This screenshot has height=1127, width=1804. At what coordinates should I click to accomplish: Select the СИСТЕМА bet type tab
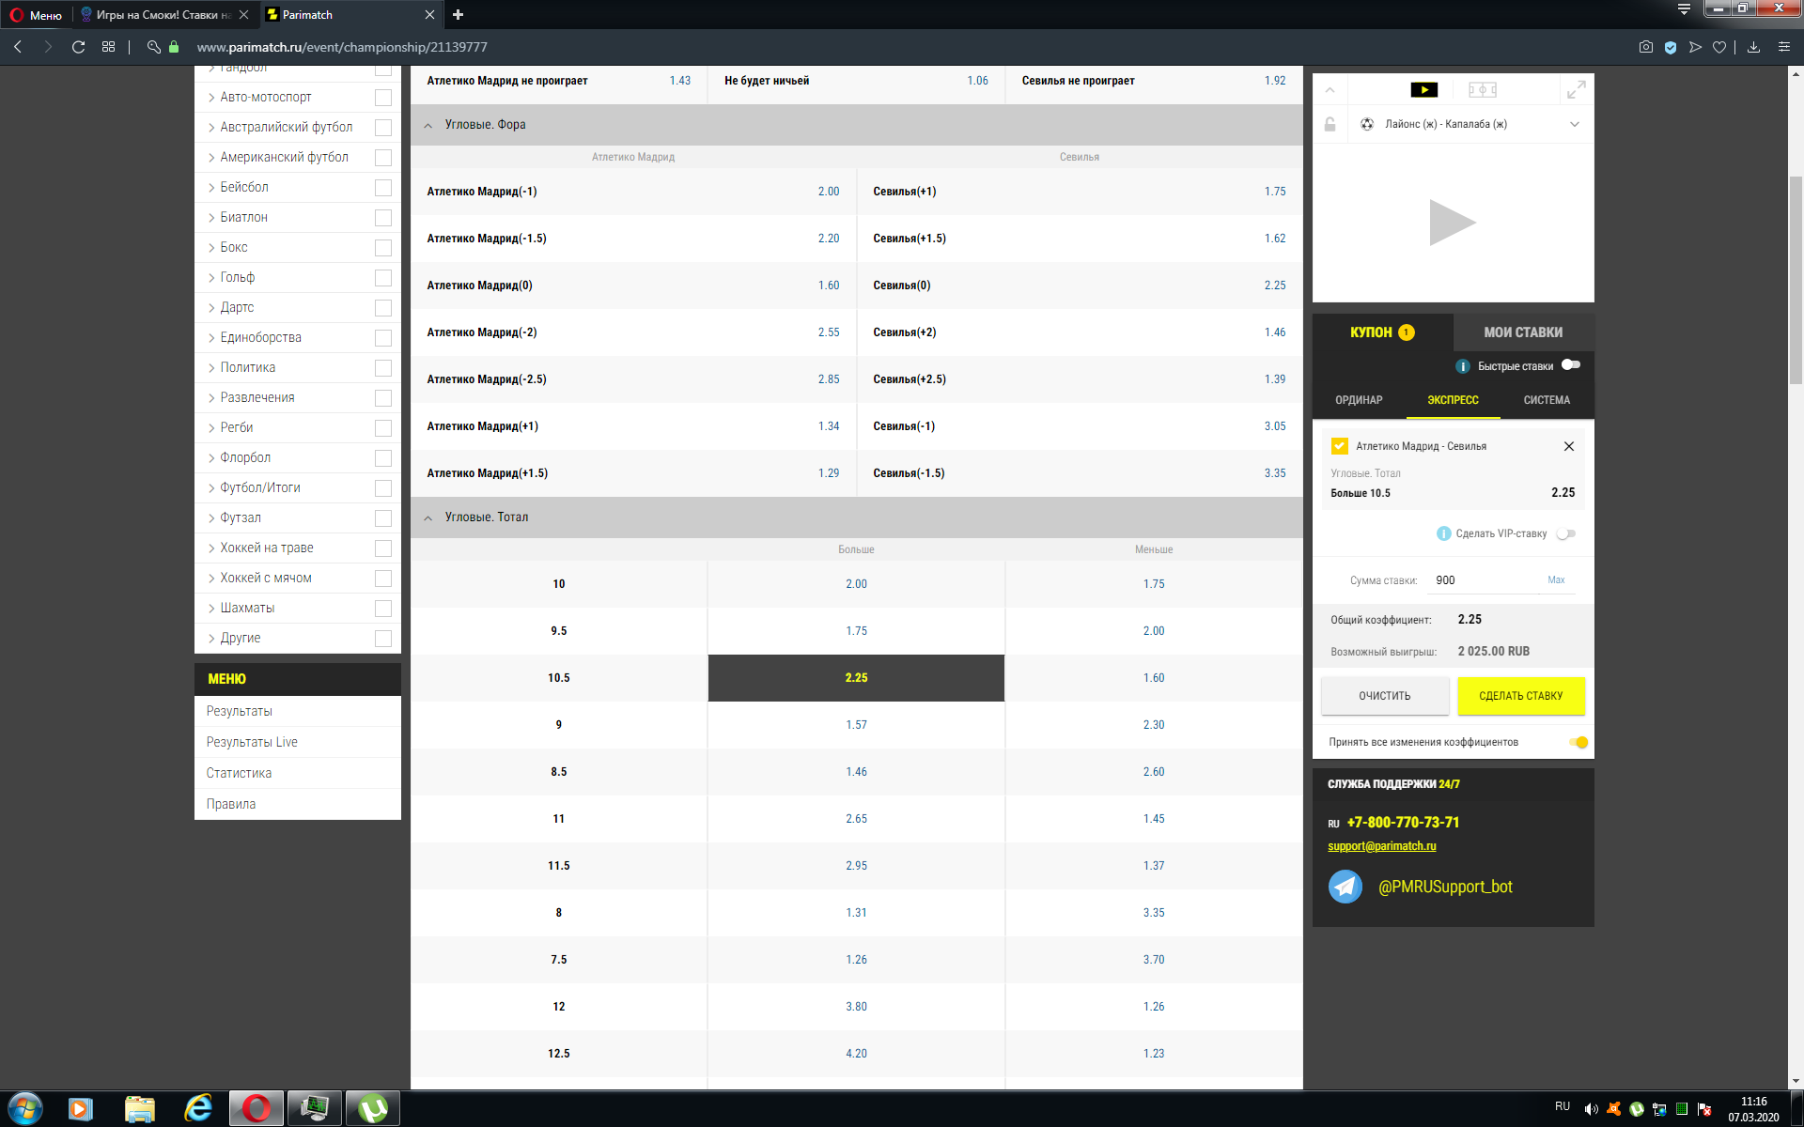(1547, 400)
